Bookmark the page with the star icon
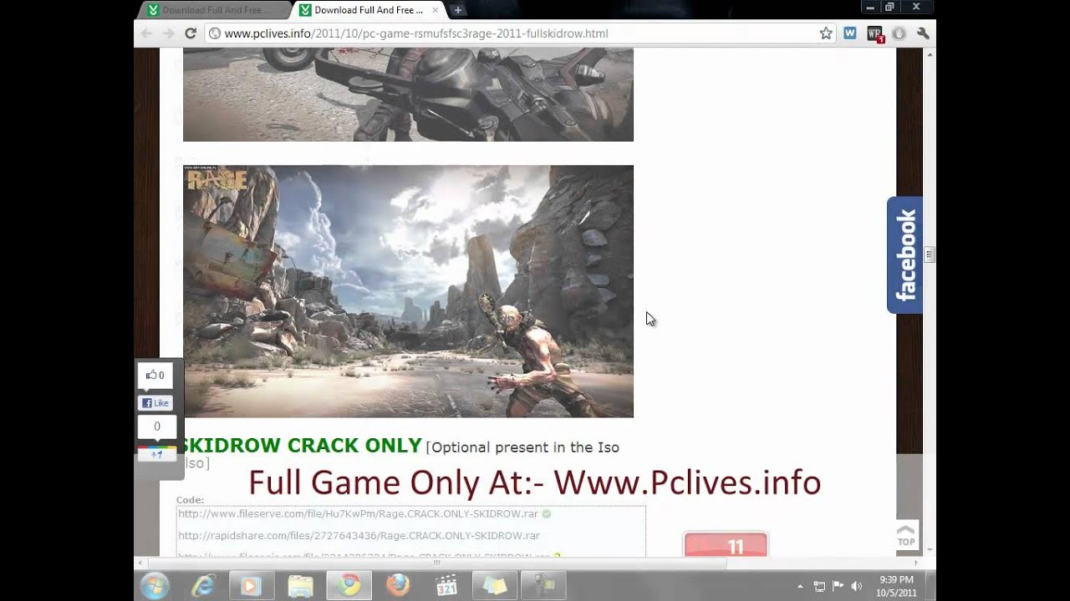This screenshot has width=1070, height=601. (x=826, y=33)
